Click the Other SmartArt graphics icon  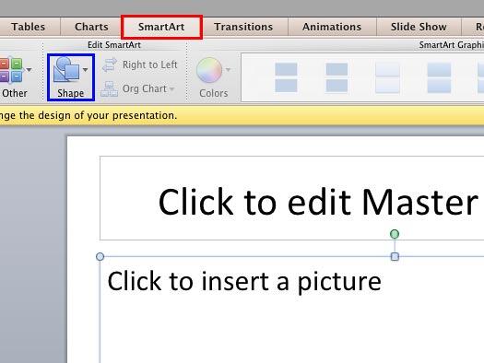pos(11,70)
